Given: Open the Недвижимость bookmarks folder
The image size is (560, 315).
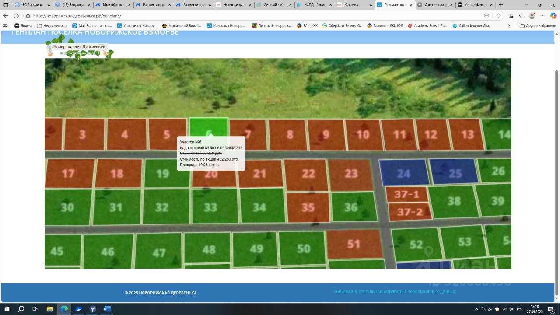Looking at the screenshot, I should [52, 26].
